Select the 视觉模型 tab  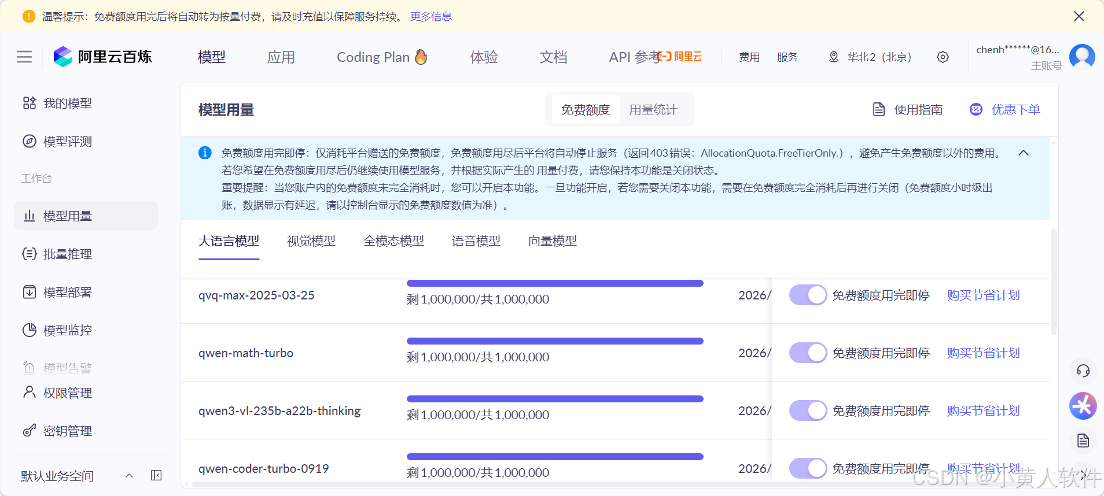click(x=311, y=240)
